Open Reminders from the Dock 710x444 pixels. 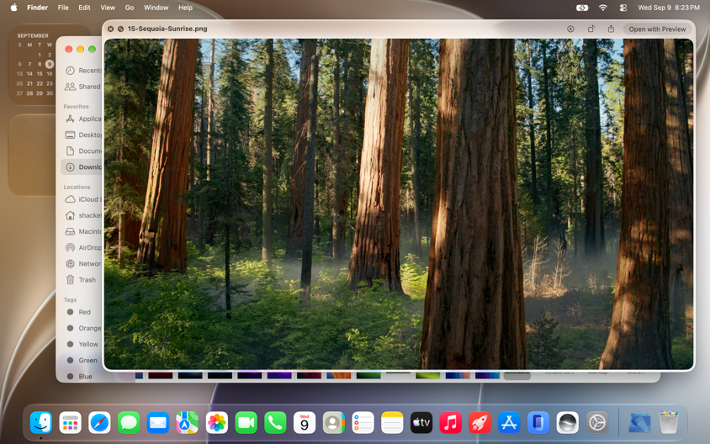(x=363, y=423)
